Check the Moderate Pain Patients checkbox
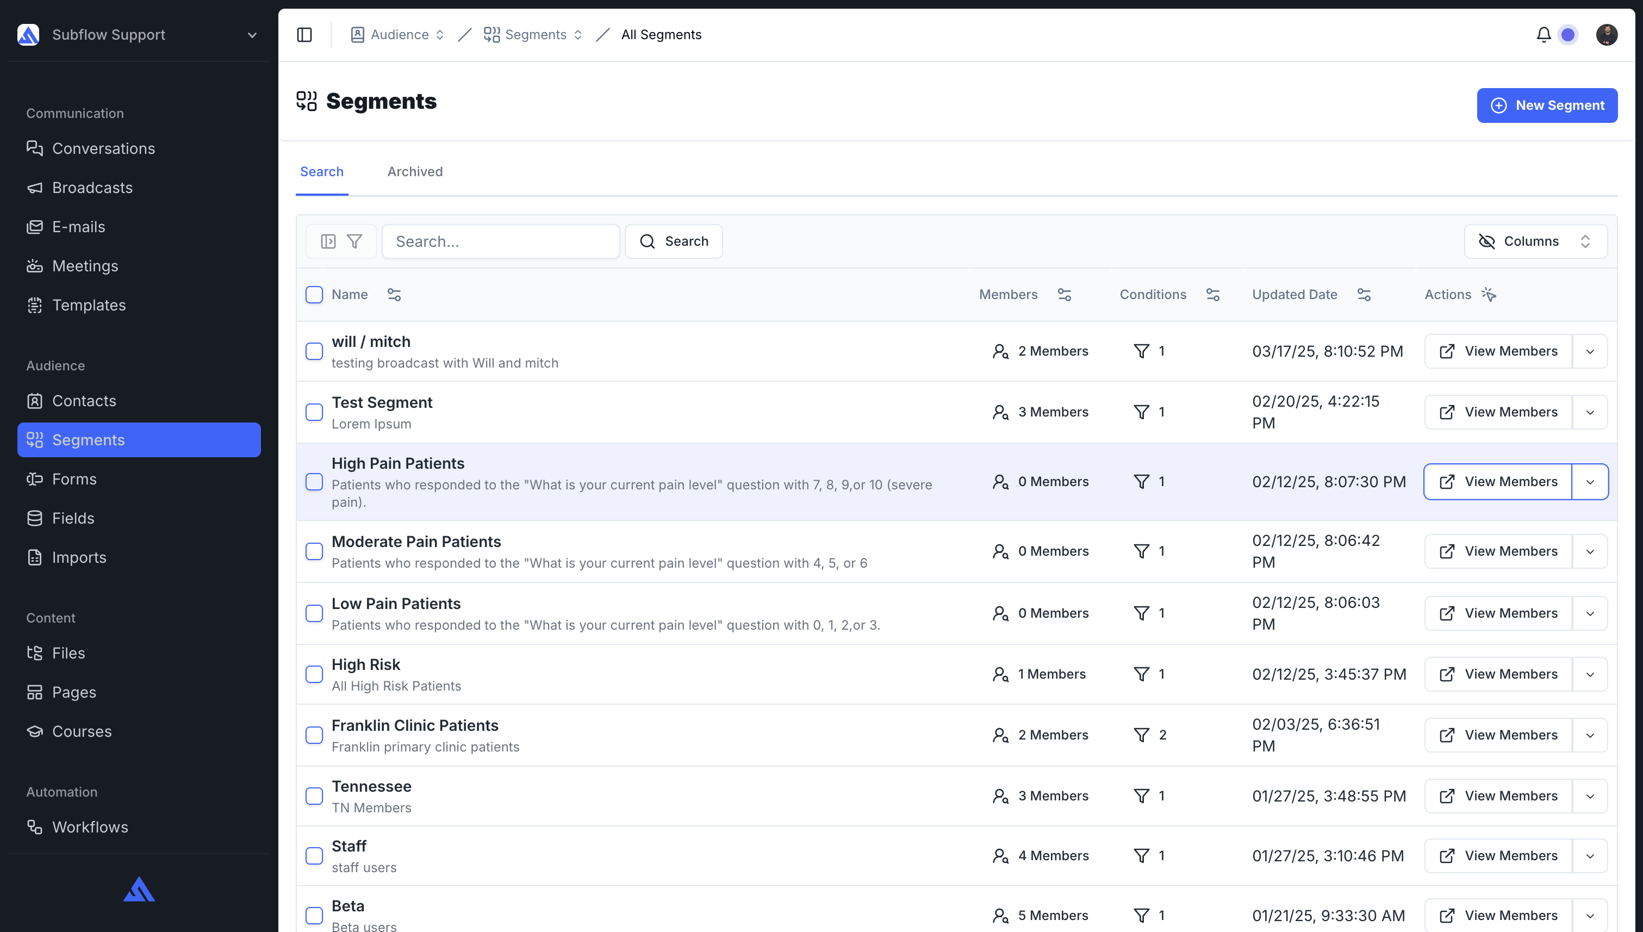1643x932 pixels. [314, 551]
